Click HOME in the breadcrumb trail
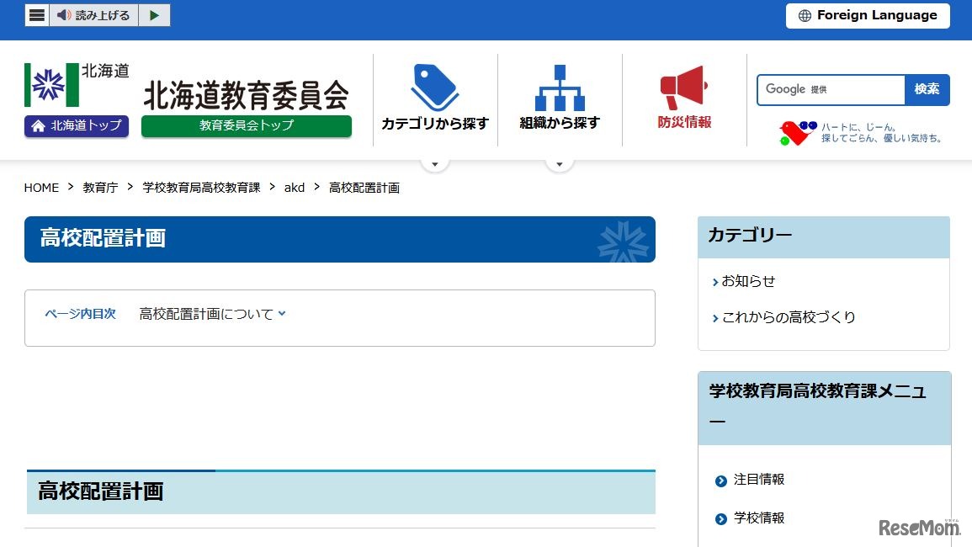Viewport: 972px width, 547px height. 40,188
